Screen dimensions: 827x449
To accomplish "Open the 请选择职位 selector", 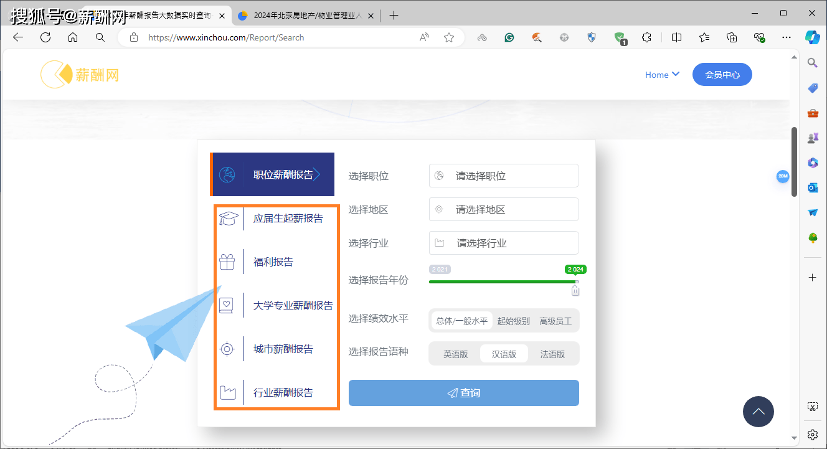I will (x=504, y=176).
